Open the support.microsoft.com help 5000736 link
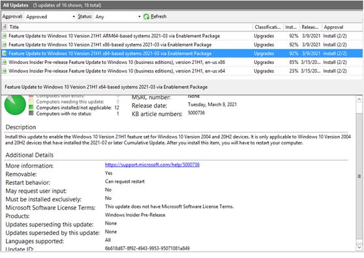 coord(152,165)
